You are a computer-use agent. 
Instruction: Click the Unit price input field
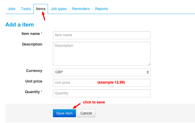tap(74, 83)
